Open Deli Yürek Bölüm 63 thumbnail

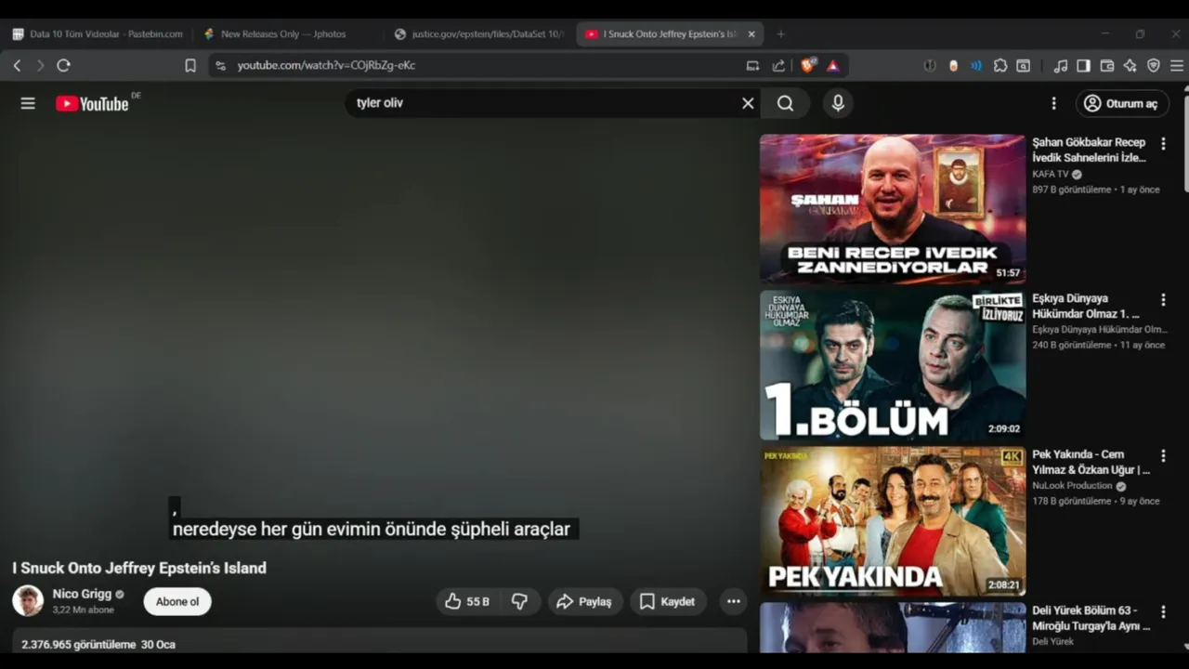pos(893,627)
